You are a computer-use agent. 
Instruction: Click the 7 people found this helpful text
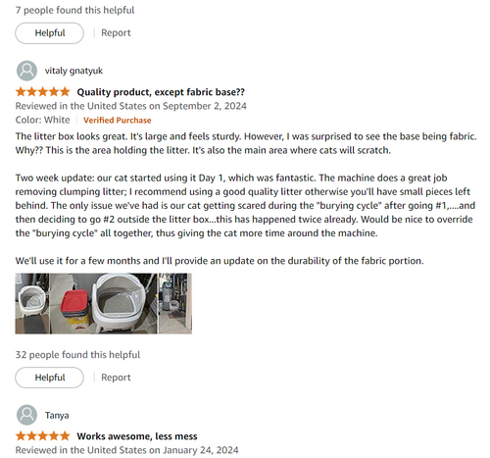point(74,10)
